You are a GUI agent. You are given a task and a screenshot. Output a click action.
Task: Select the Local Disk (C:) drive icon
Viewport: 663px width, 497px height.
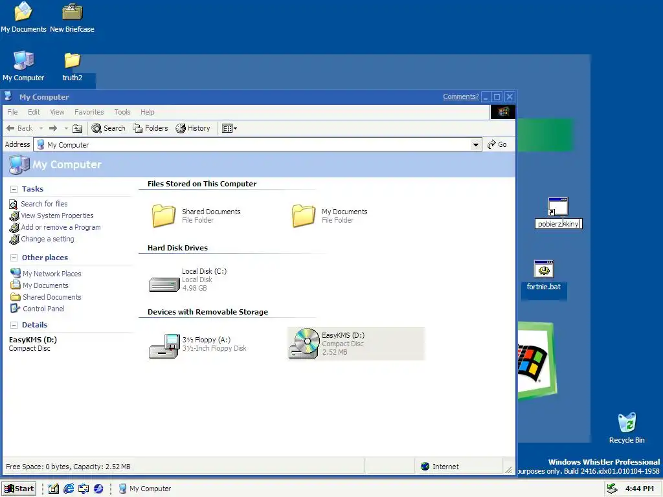tap(164, 284)
